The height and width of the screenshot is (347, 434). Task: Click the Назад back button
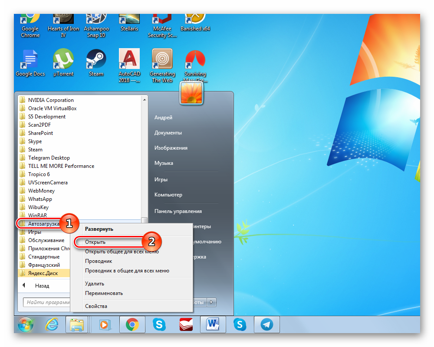(x=42, y=286)
